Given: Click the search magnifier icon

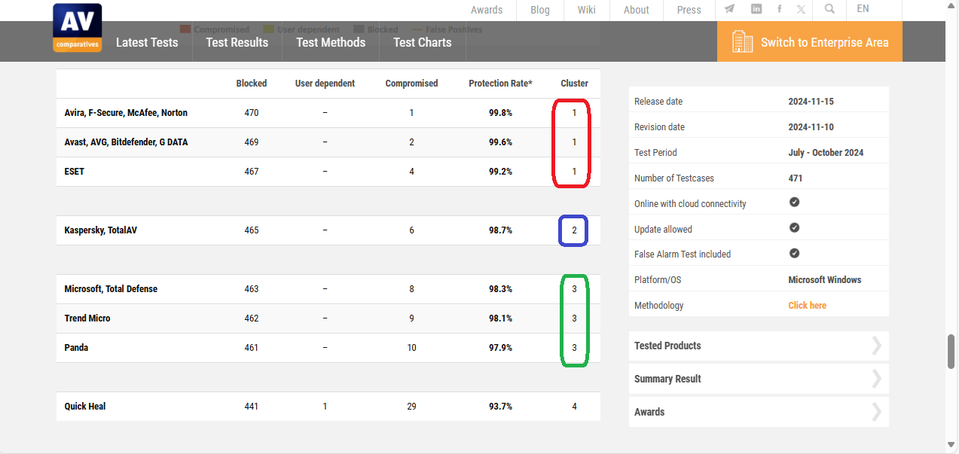Looking at the screenshot, I should (829, 9).
